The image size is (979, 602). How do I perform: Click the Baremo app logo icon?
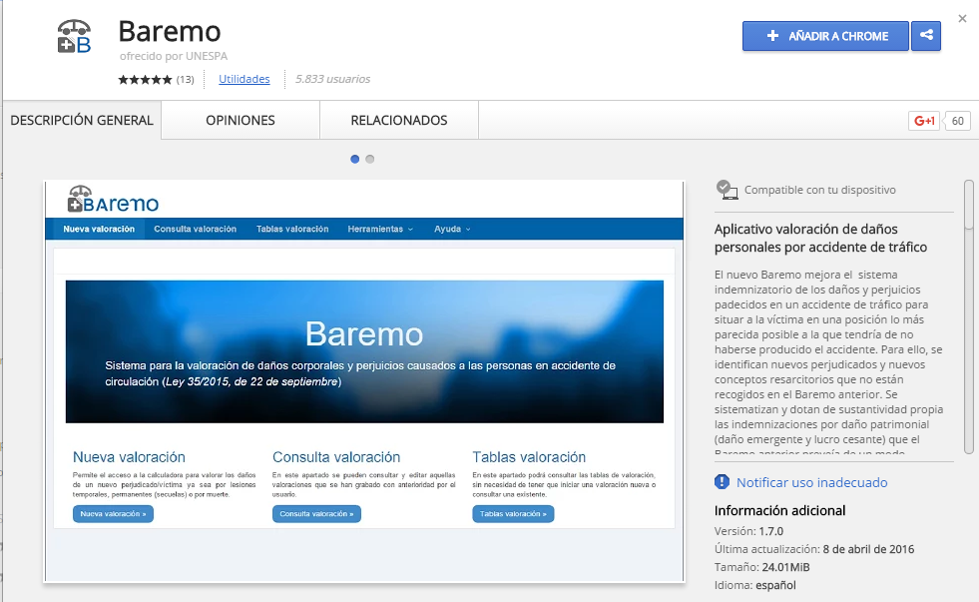(x=74, y=36)
